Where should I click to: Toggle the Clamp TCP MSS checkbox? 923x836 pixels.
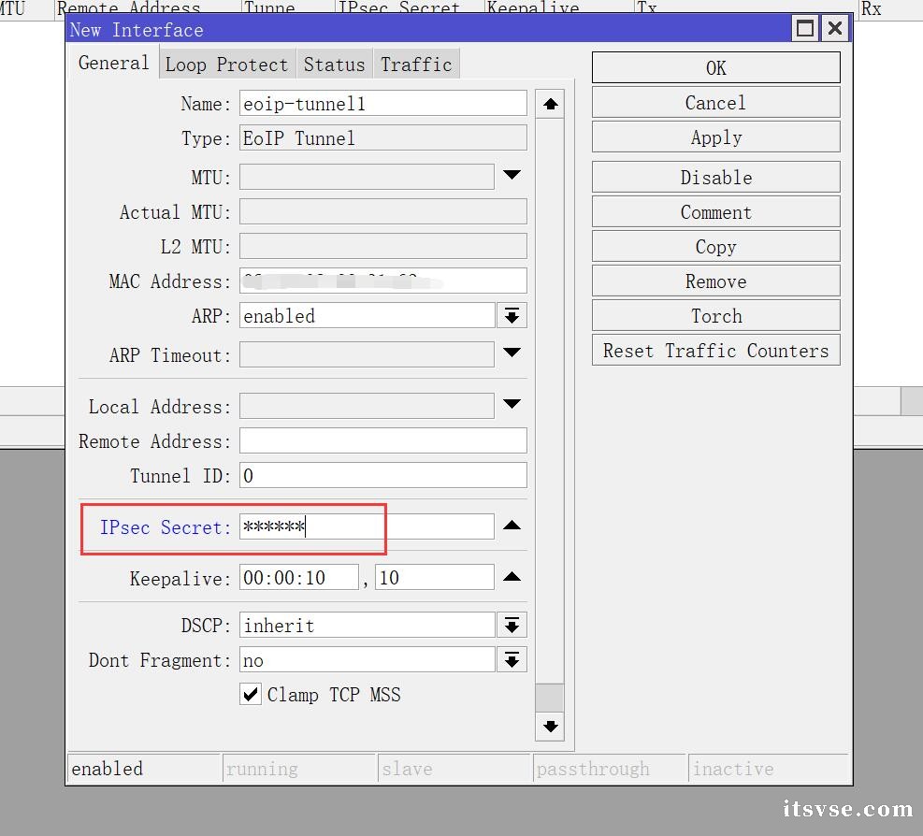coord(251,694)
